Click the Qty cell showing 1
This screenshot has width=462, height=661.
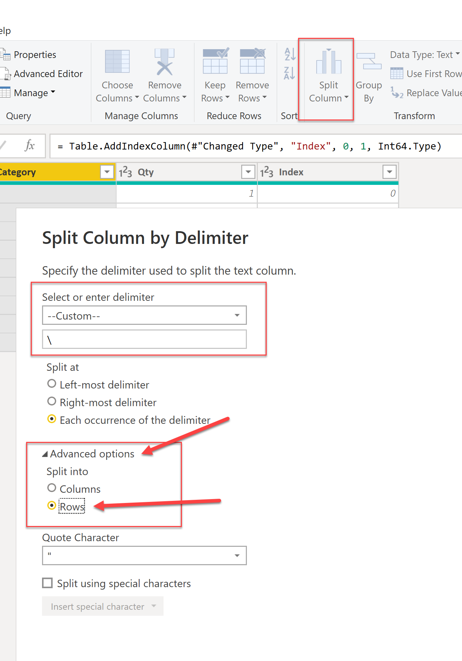pos(187,193)
